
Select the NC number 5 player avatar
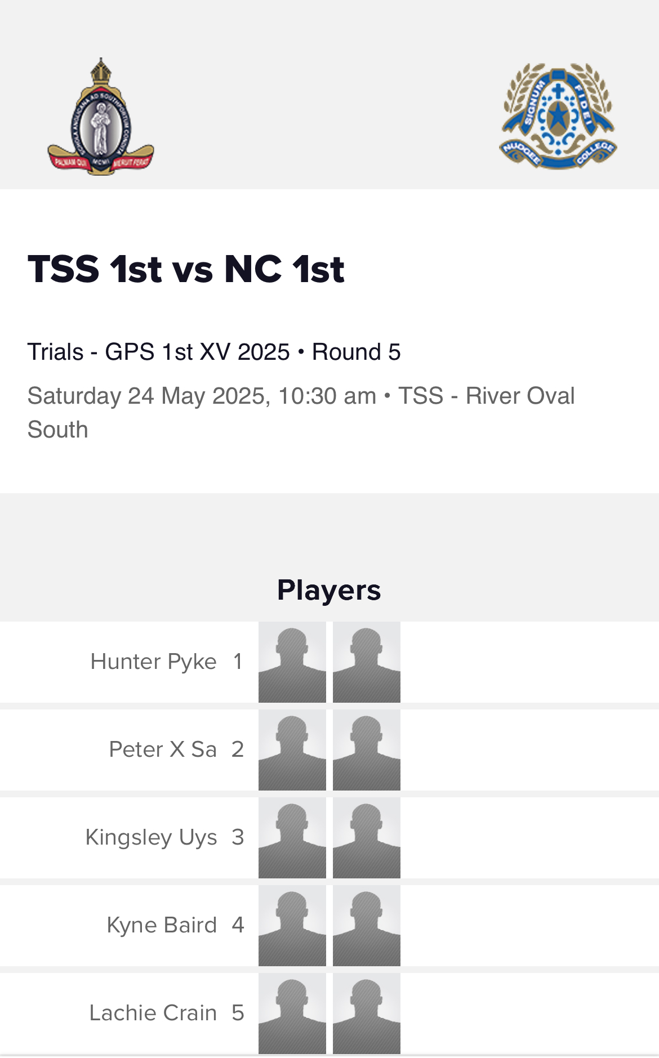(367, 1014)
